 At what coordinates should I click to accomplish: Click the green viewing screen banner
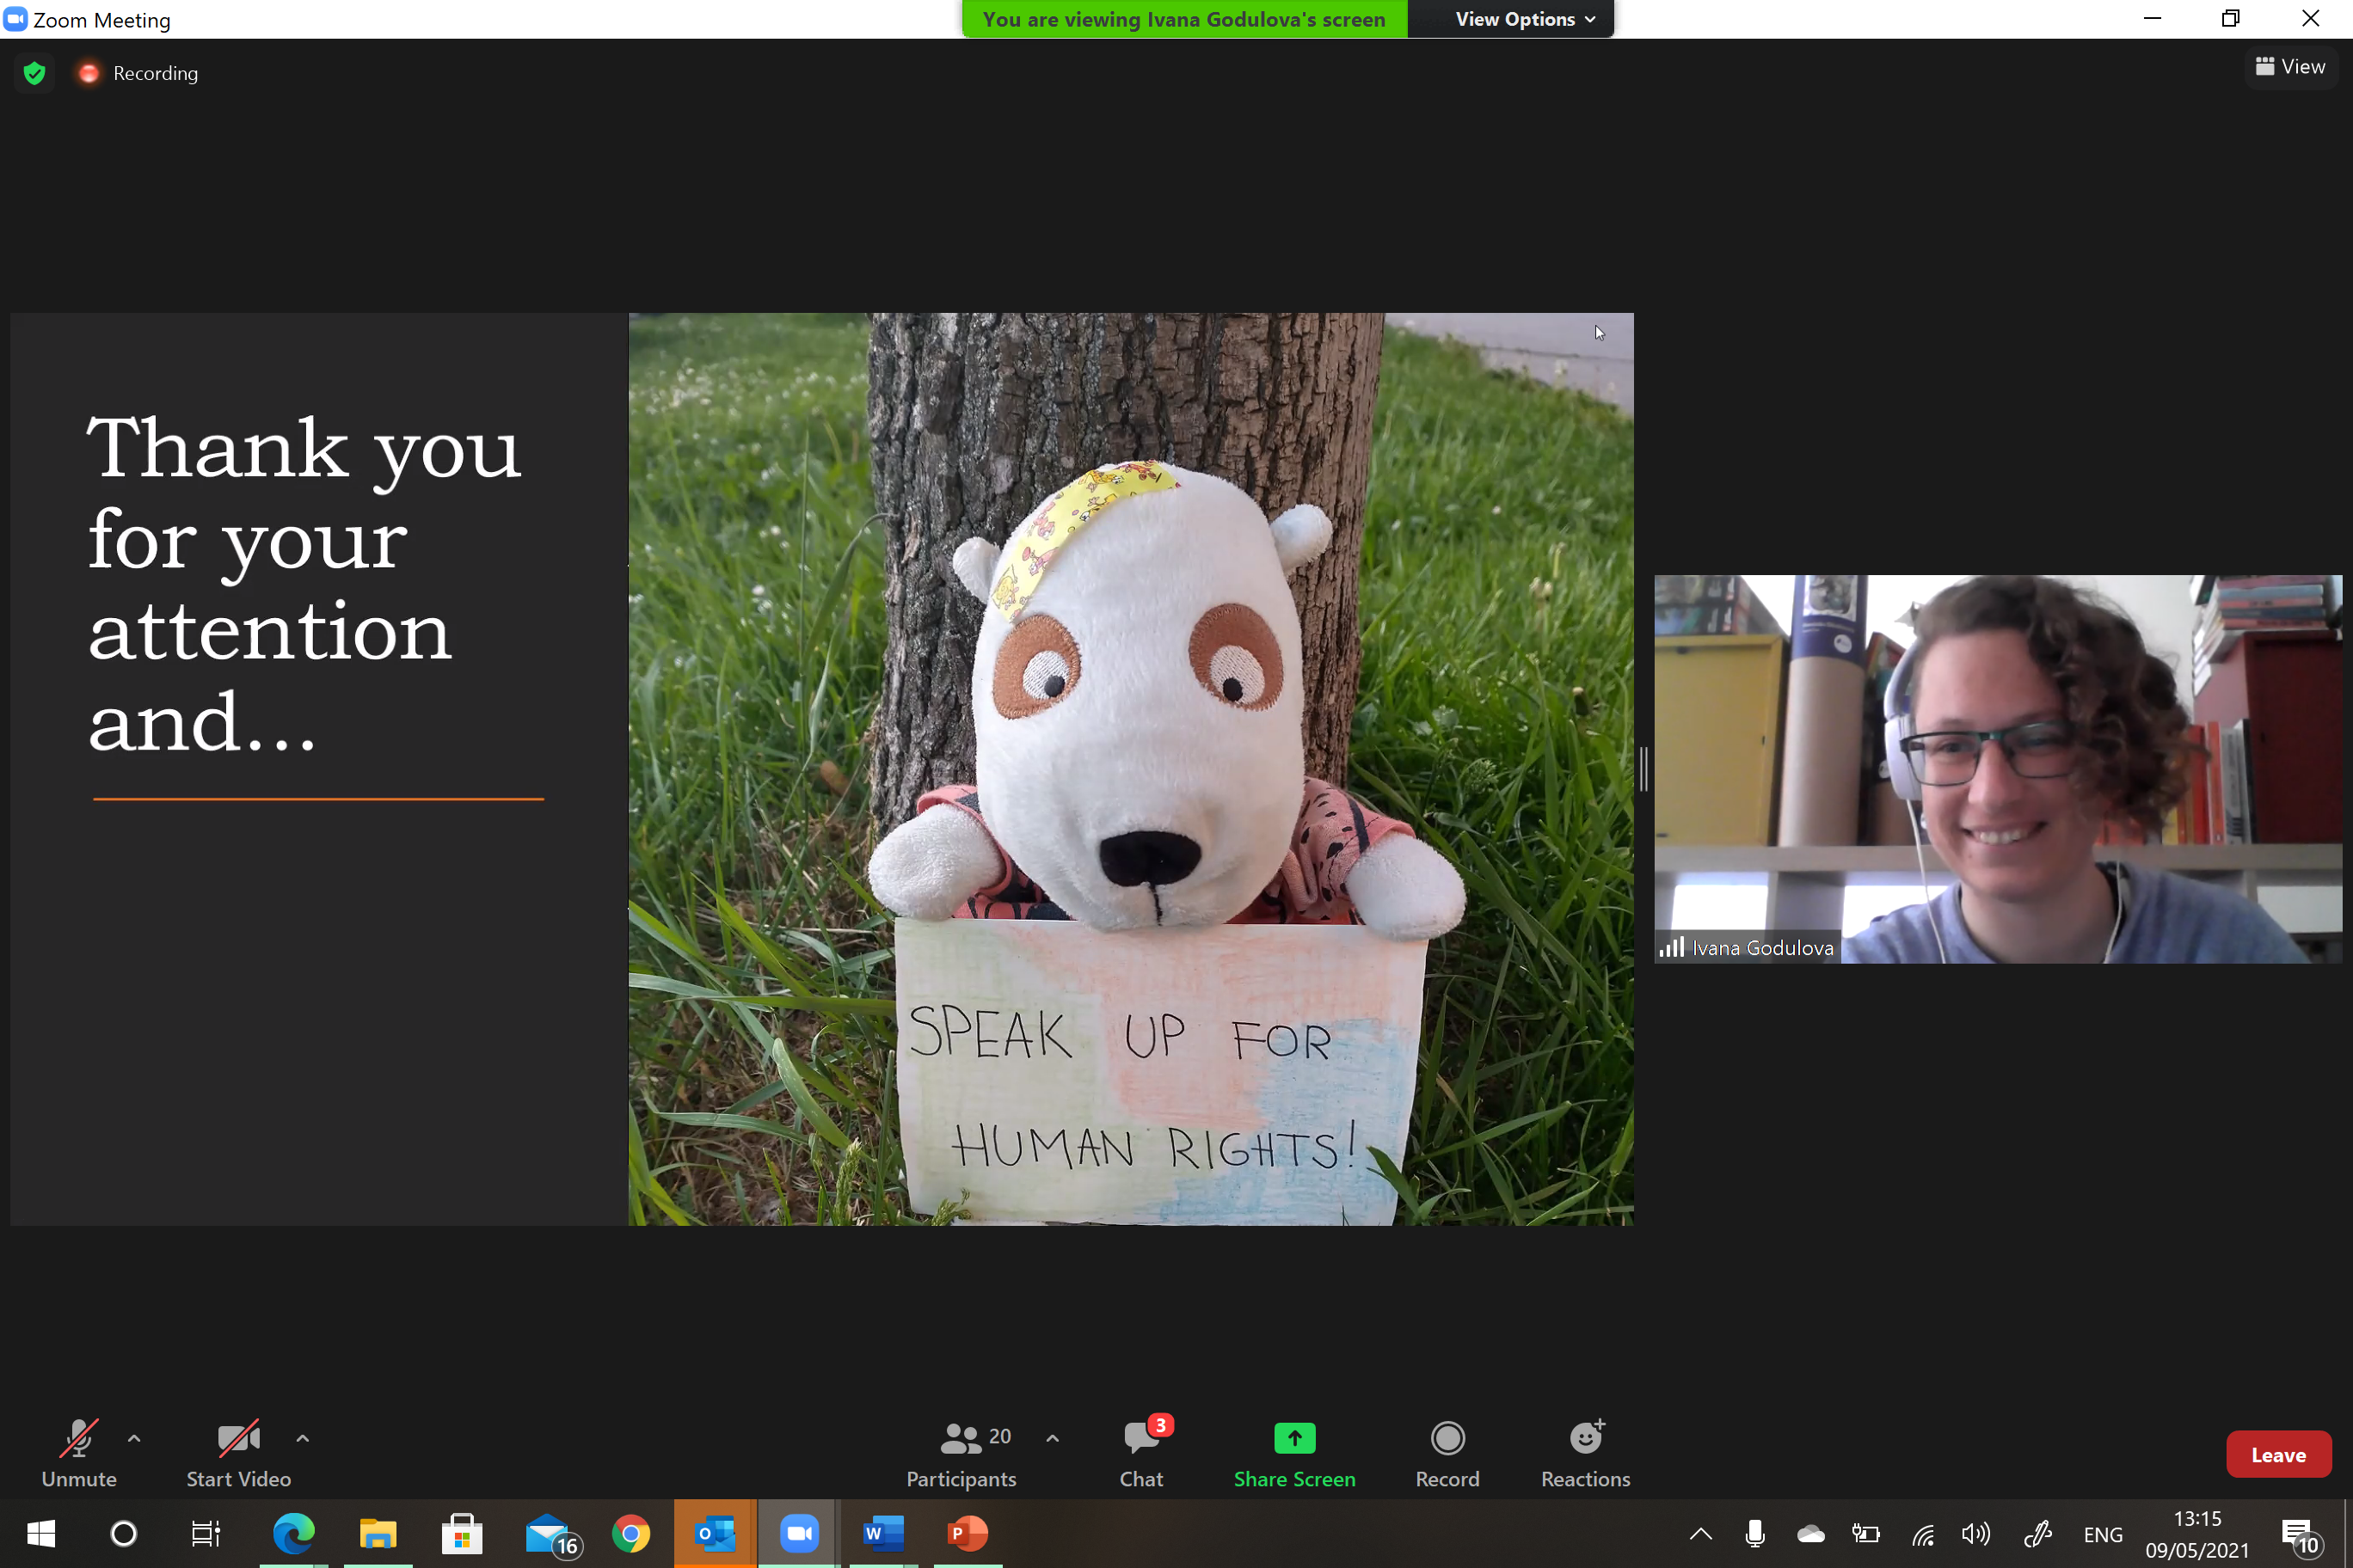point(1183,19)
